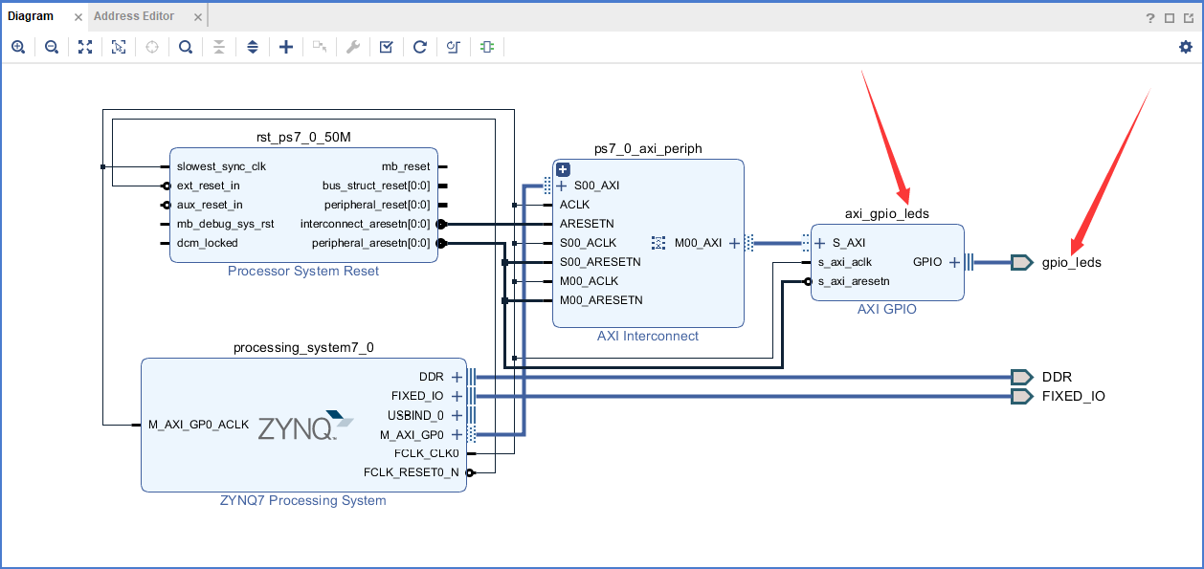Screen dimensions: 1204x569
Task: Expand the DDR pin on processing_system7_0
Action: (457, 377)
